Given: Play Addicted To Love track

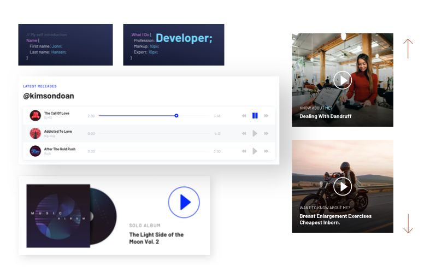Looking at the screenshot, I should [255, 133].
